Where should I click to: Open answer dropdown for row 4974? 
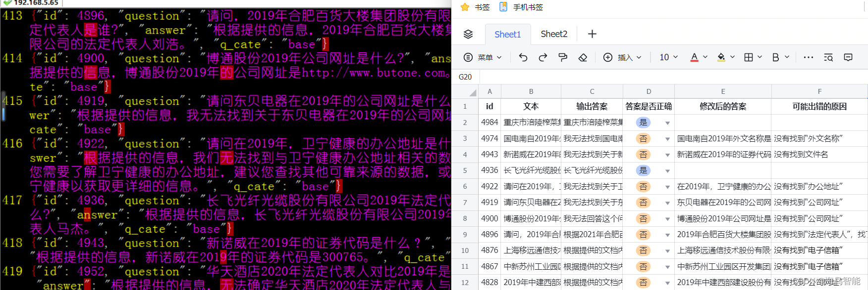pos(667,139)
